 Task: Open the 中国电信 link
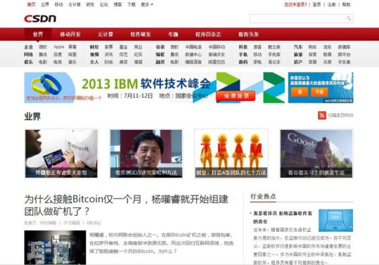tap(194, 47)
